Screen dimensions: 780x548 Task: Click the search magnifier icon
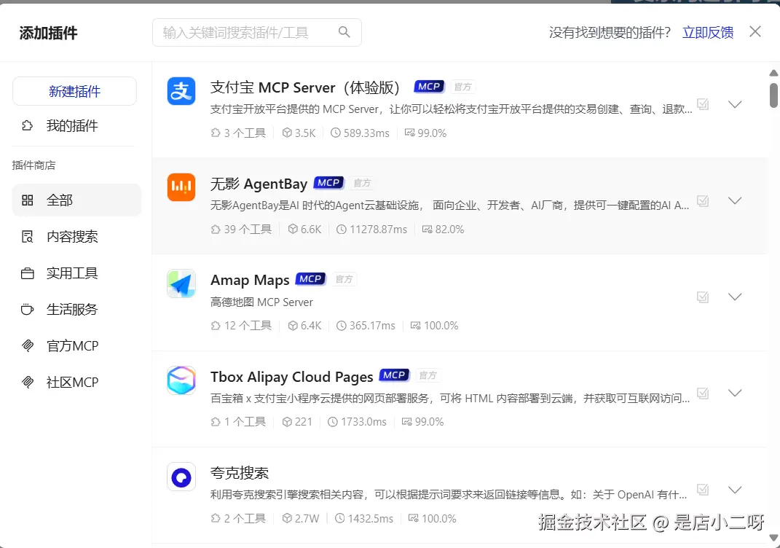344,32
